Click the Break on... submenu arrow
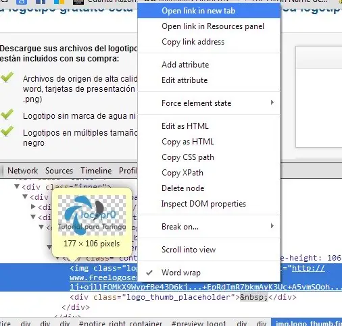 pyautogui.click(x=272, y=226)
